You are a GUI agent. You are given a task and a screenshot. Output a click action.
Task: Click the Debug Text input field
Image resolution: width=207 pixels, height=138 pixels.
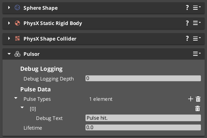click(x=143, y=118)
